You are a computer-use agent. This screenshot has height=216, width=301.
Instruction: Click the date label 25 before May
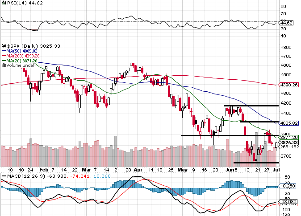[x=171, y=170]
